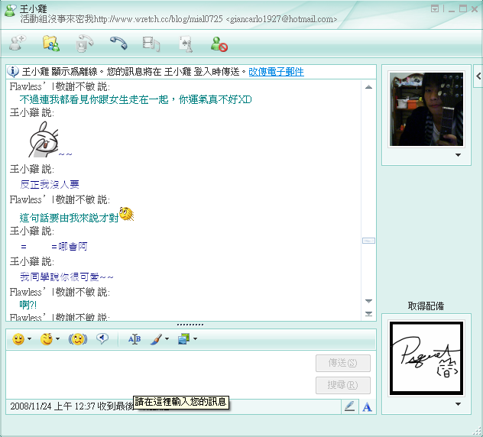Click the 搜尋(R) search button
This screenshot has width=483, height=437.
(343, 385)
